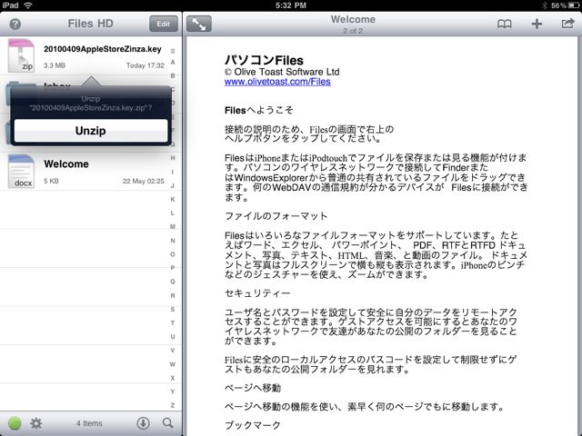Tap the Today 17:32 timestamp
The height and width of the screenshot is (436, 582).
[x=145, y=65]
